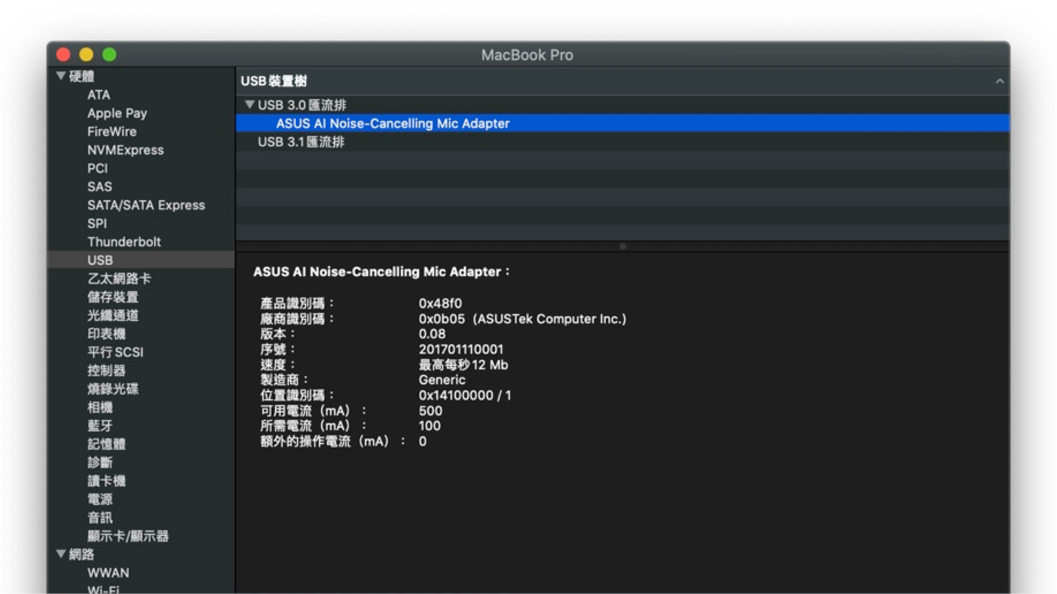Select SAS in the sidebar
This screenshot has height=594, width=1057.
click(99, 186)
